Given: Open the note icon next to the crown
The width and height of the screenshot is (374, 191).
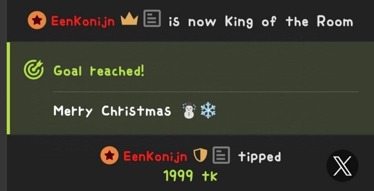Looking at the screenshot, I should [x=152, y=18].
